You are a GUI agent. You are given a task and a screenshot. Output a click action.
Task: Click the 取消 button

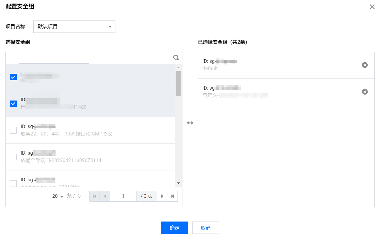point(206,228)
